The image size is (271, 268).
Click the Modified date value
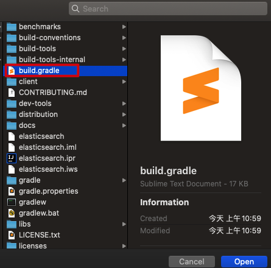(235, 231)
